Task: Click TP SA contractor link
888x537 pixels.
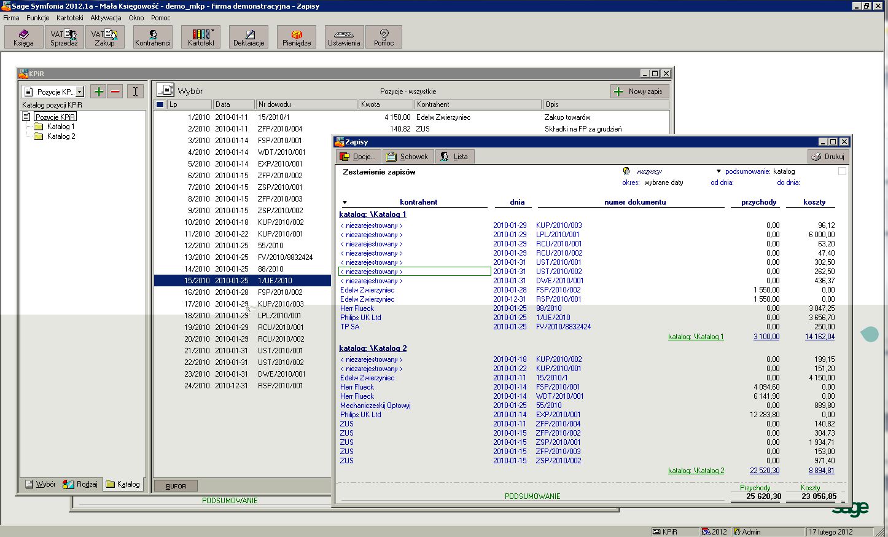Action: click(349, 327)
